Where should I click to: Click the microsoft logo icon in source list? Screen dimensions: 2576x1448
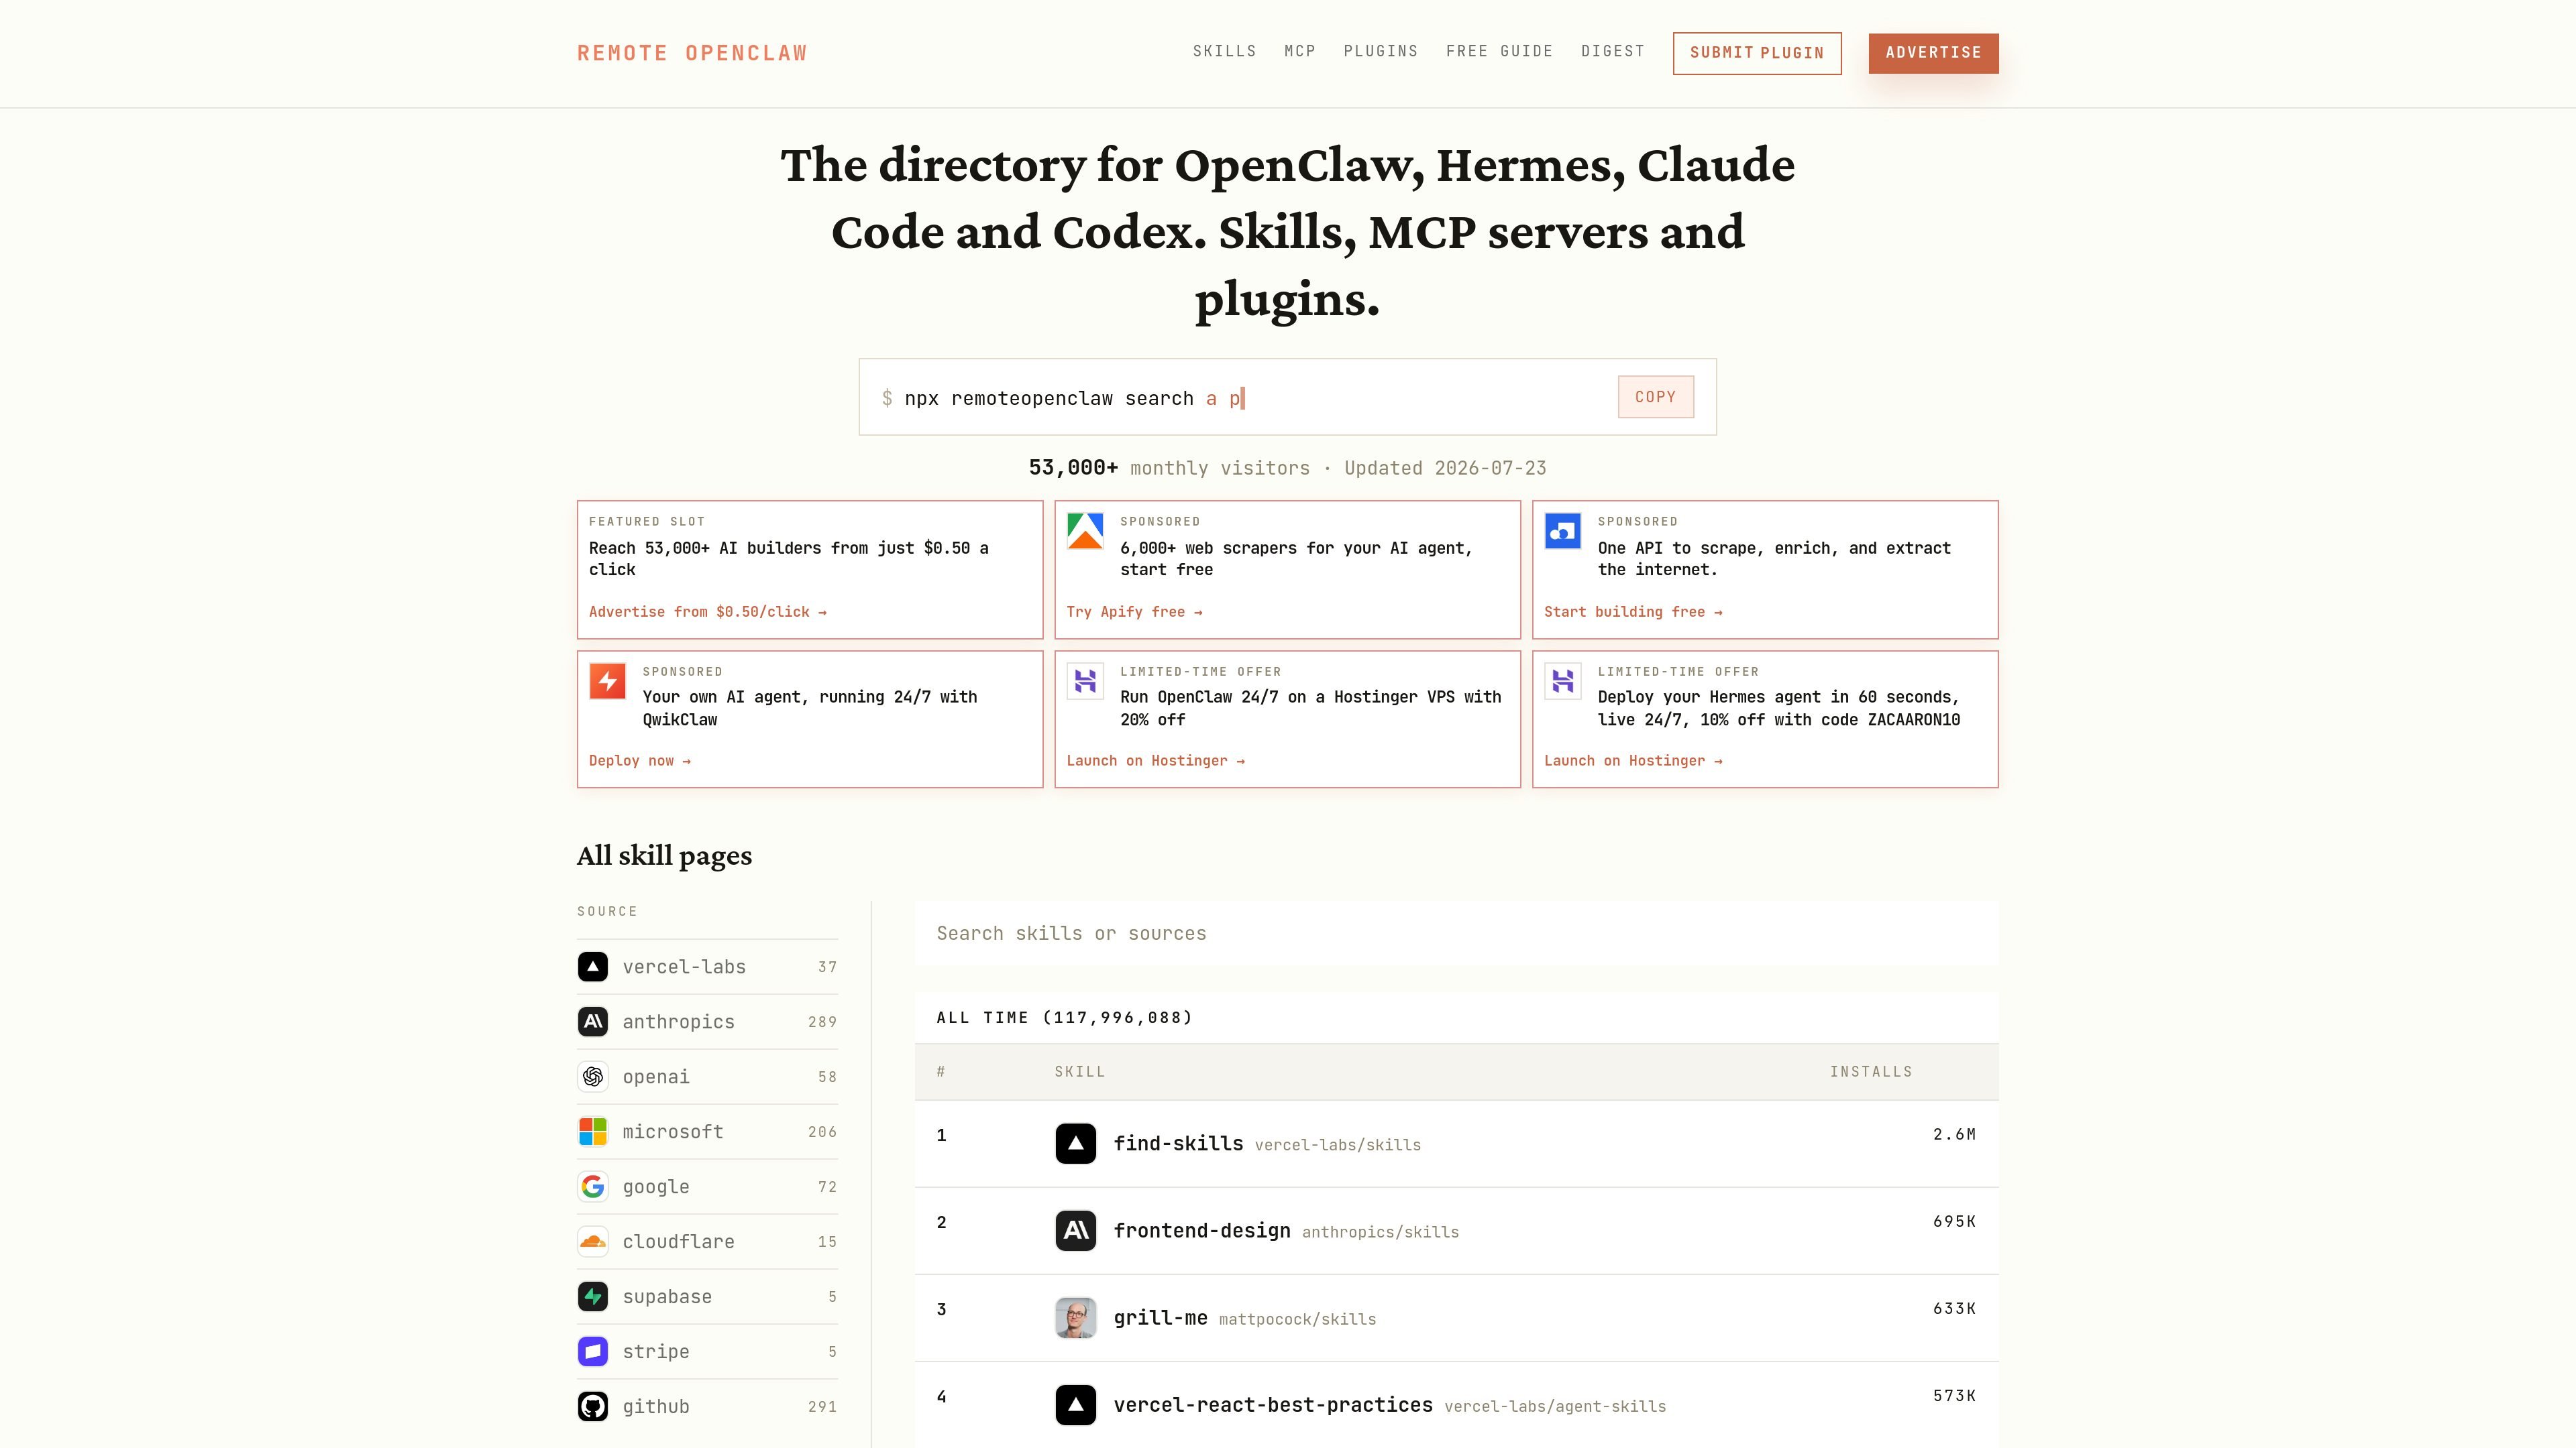[x=593, y=1131]
